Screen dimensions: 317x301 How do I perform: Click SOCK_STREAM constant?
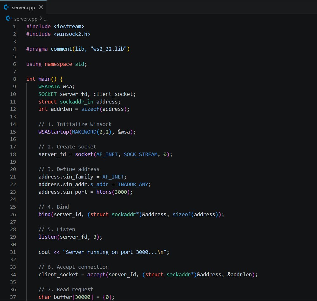[141, 154]
